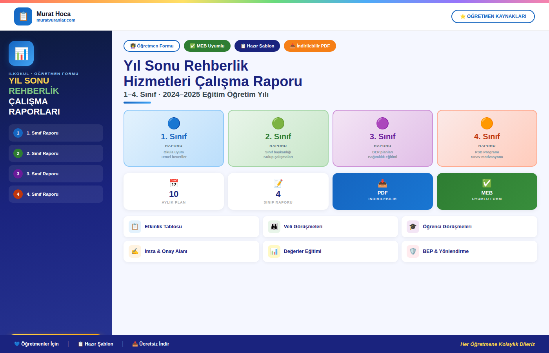The width and height of the screenshot is (549, 353).
Task: Click the Etkinlik Tablosu clipboard icon
Action: pos(135,227)
